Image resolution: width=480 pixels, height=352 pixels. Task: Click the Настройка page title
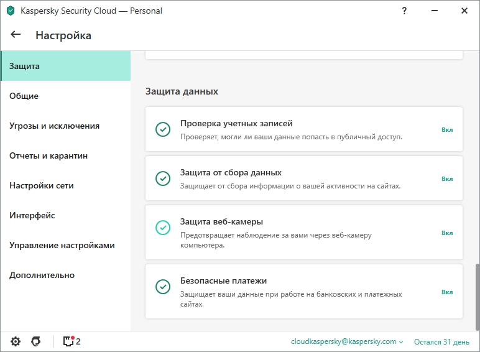pos(63,35)
